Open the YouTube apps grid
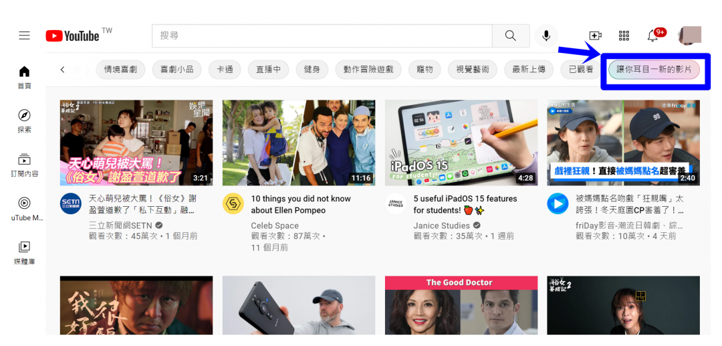The width and height of the screenshot is (722, 346). (624, 35)
